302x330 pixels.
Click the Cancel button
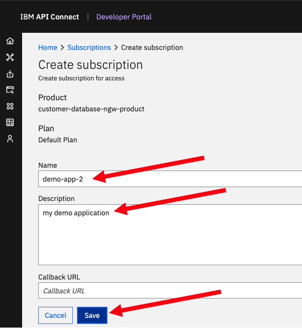(x=55, y=315)
